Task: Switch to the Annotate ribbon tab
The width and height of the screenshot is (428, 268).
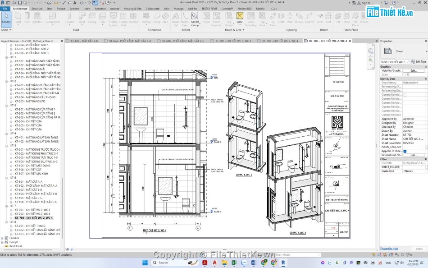Action: coord(100,9)
